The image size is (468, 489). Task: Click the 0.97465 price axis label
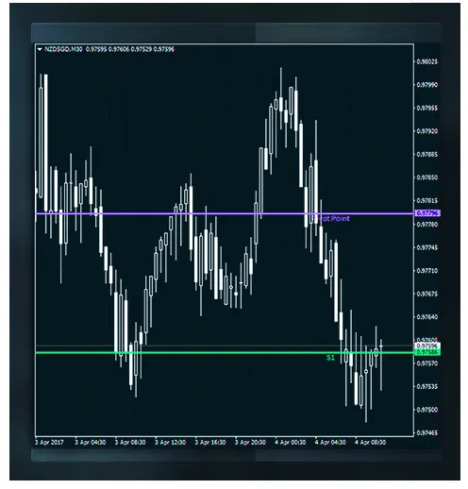point(427,433)
